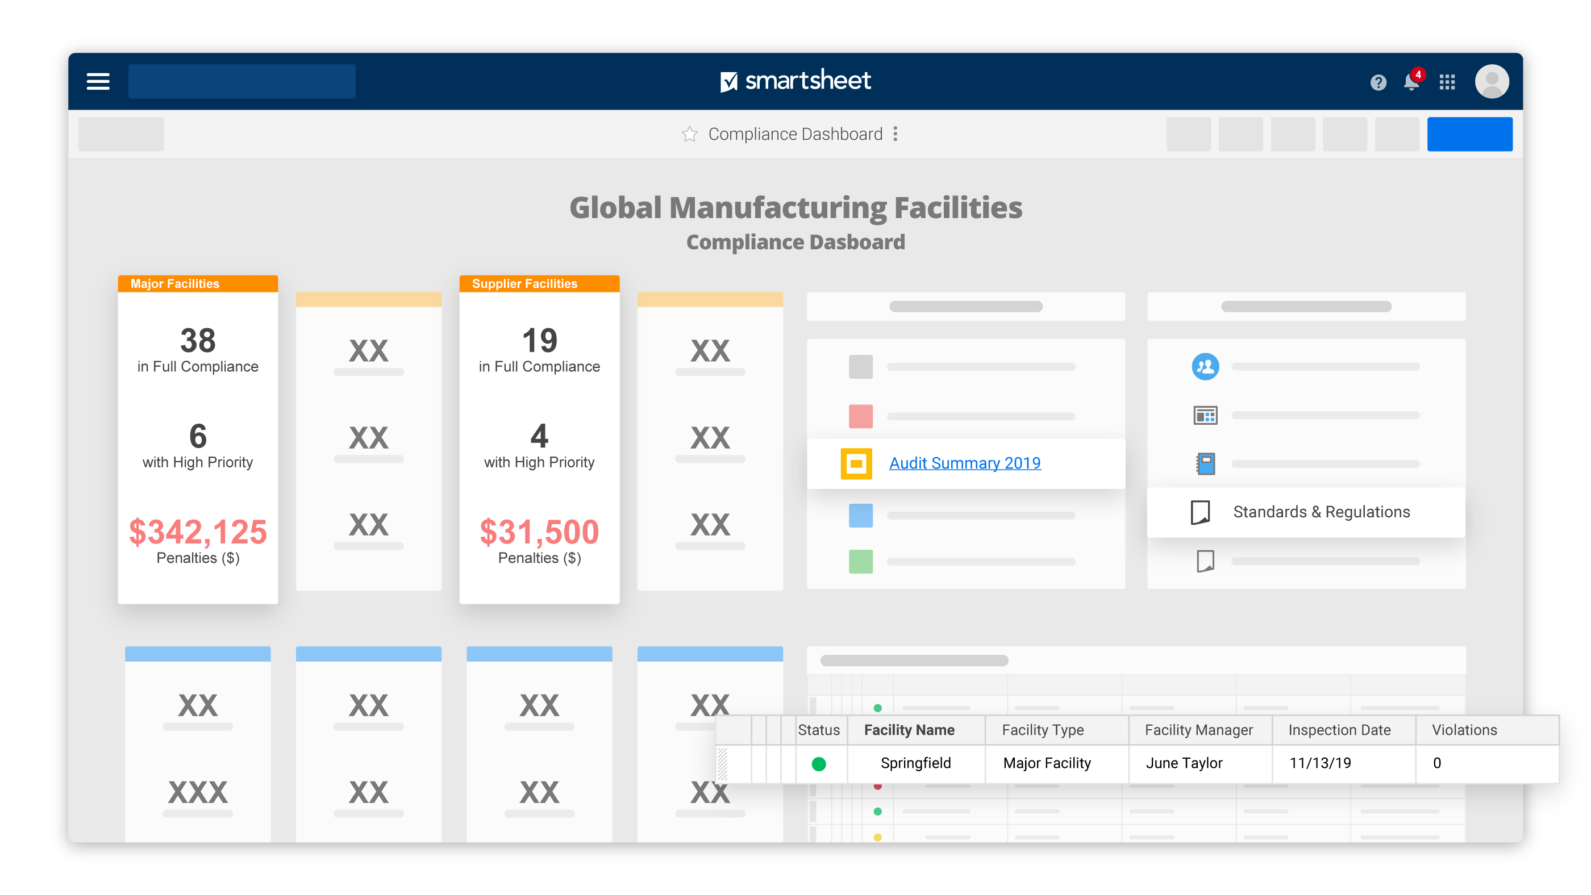Click the yellow Audit Summary report icon
Screen dimensions: 1591x895
(x=856, y=463)
